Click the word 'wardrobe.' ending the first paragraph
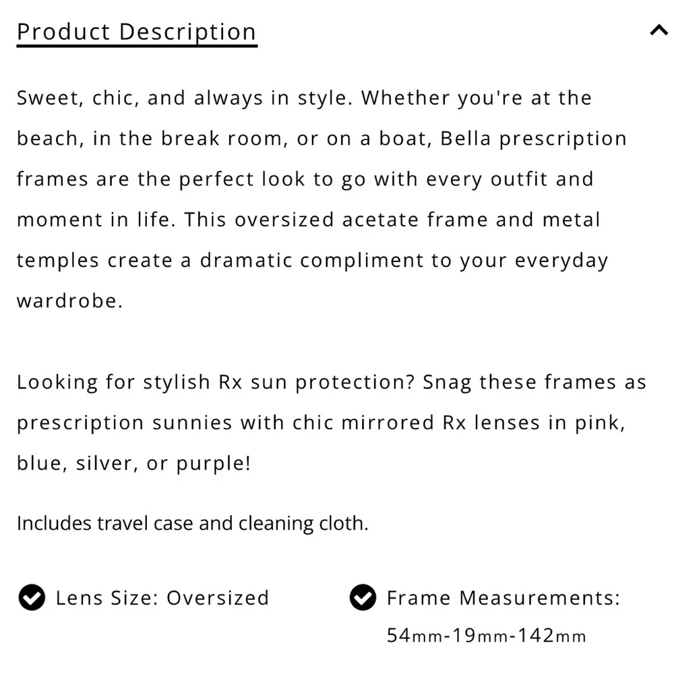Screen dimensions: 674x674 (70, 301)
